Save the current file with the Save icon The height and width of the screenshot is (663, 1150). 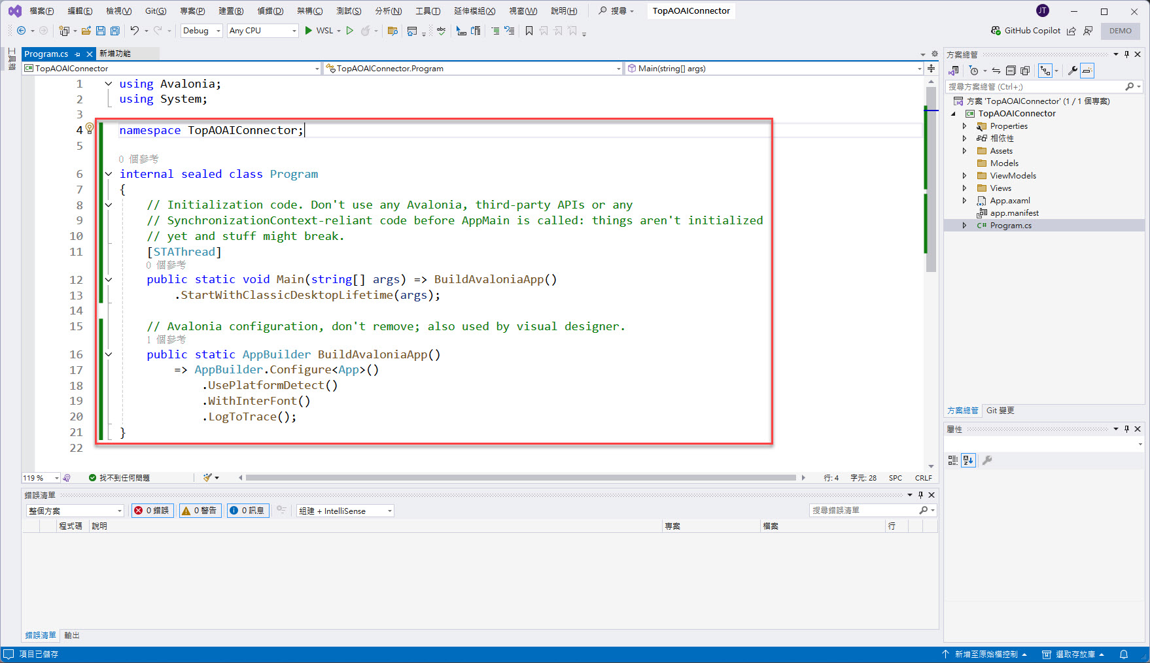click(x=101, y=31)
